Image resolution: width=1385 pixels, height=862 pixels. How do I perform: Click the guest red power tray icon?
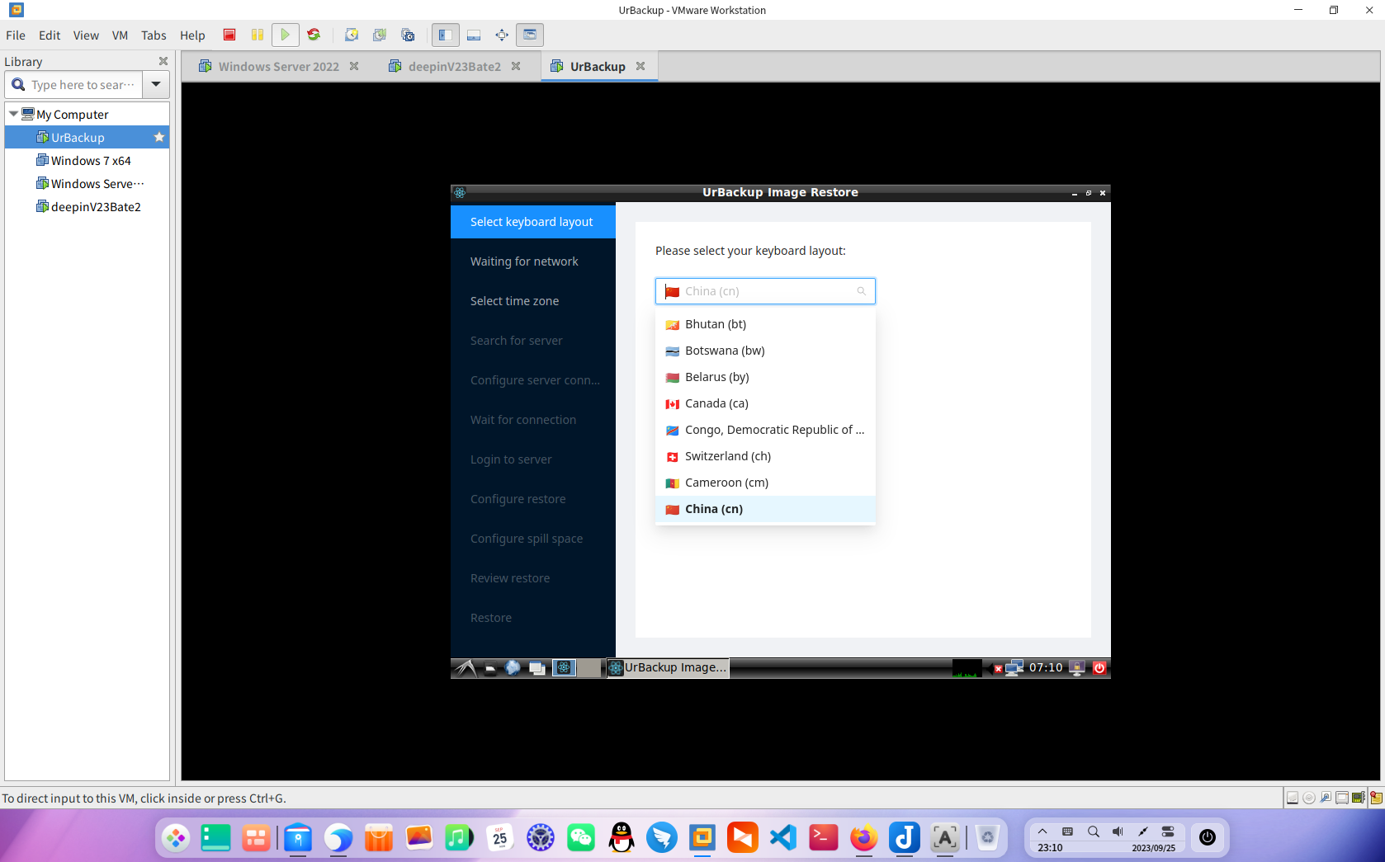[x=1099, y=668]
